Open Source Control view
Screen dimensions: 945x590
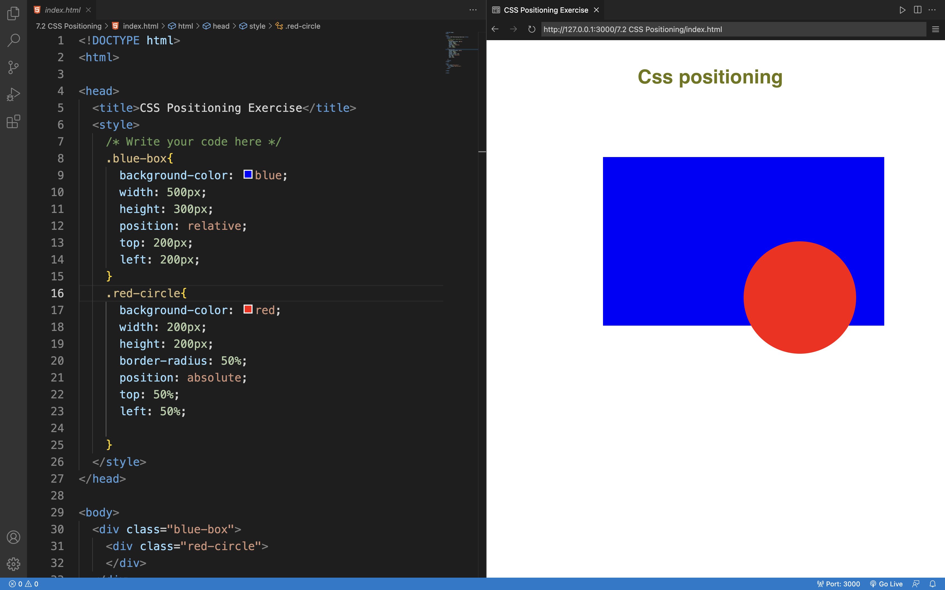click(x=13, y=67)
